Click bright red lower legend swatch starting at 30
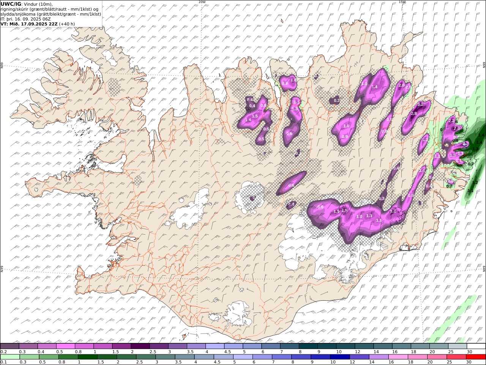 (x=475, y=357)
